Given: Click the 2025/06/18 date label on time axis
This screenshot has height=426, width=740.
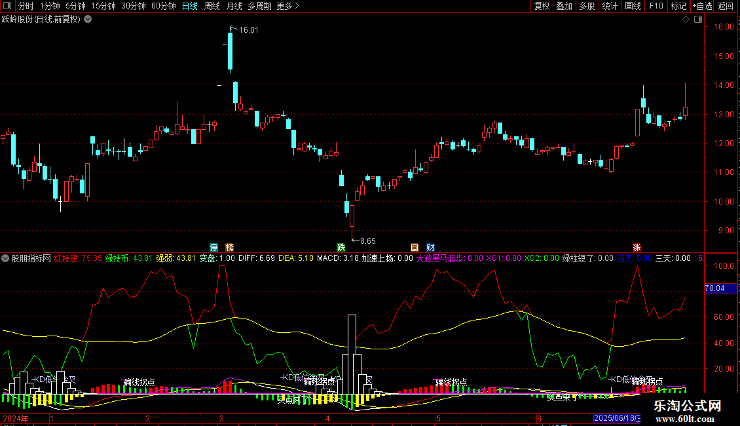Looking at the screenshot, I should [617, 418].
